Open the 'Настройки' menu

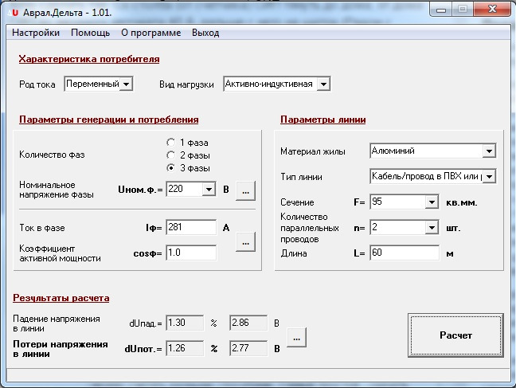(x=36, y=33)
